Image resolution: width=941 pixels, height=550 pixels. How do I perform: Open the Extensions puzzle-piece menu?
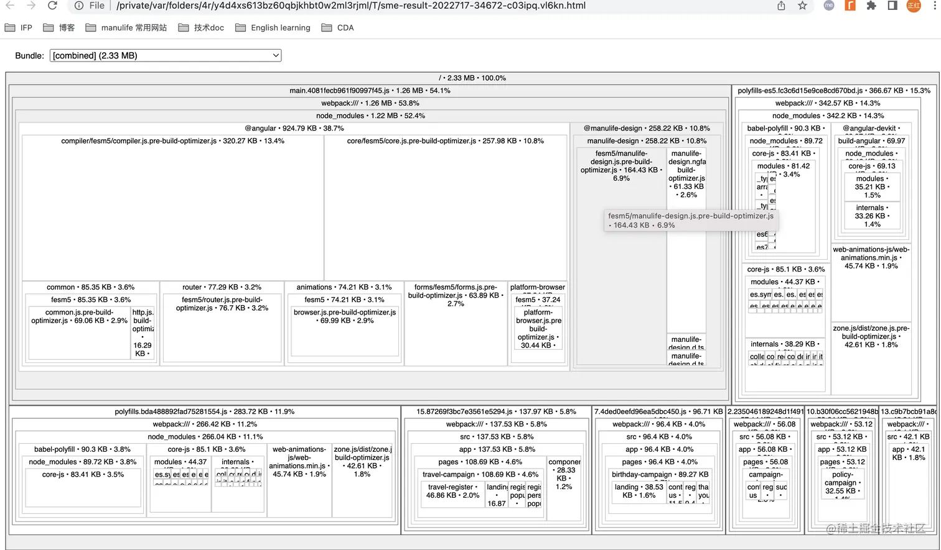coord(871,6)
